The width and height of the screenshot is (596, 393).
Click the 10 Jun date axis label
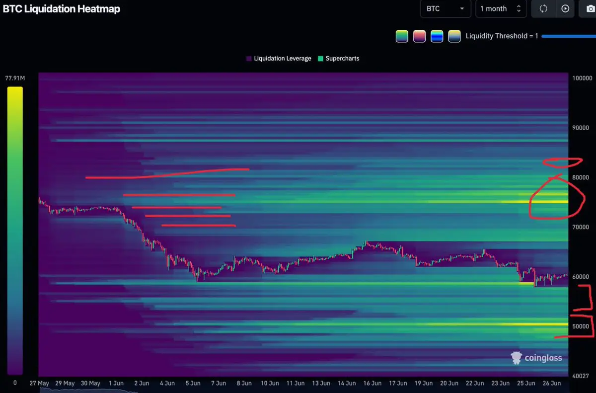click(x=269, y=383)
